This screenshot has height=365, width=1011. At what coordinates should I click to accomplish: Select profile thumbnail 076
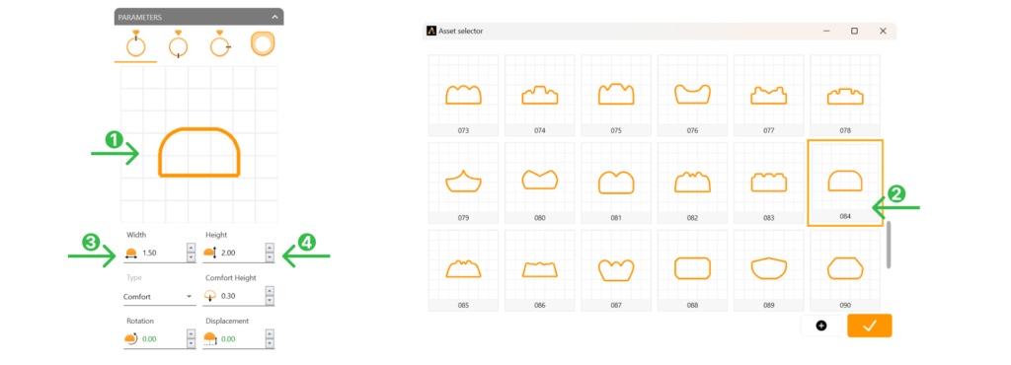tap(692, 96)
